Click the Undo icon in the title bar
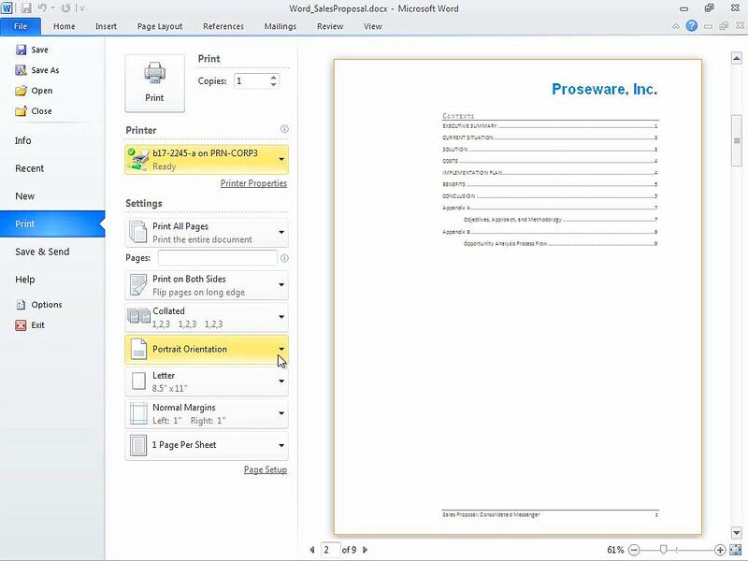 (44, 7)
